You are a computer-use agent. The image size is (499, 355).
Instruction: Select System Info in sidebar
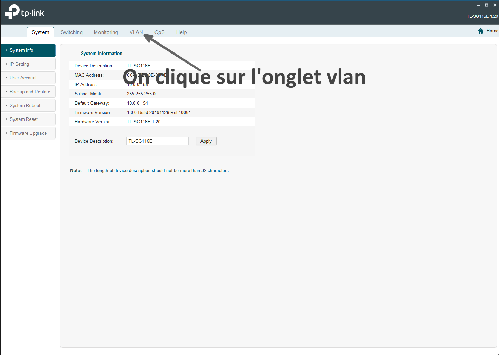(28, 50)
